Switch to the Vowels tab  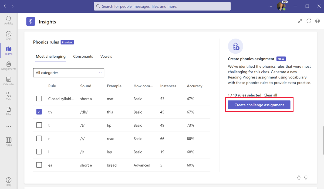click(106, 56)
